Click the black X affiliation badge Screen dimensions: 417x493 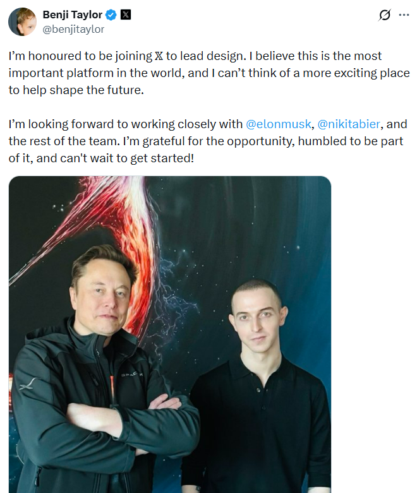click(126, 15)
